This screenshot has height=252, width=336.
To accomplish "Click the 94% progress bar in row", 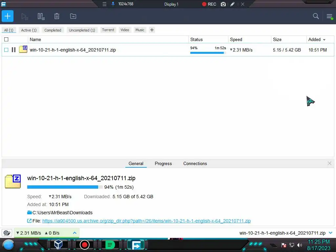I will tap(208, 53).
